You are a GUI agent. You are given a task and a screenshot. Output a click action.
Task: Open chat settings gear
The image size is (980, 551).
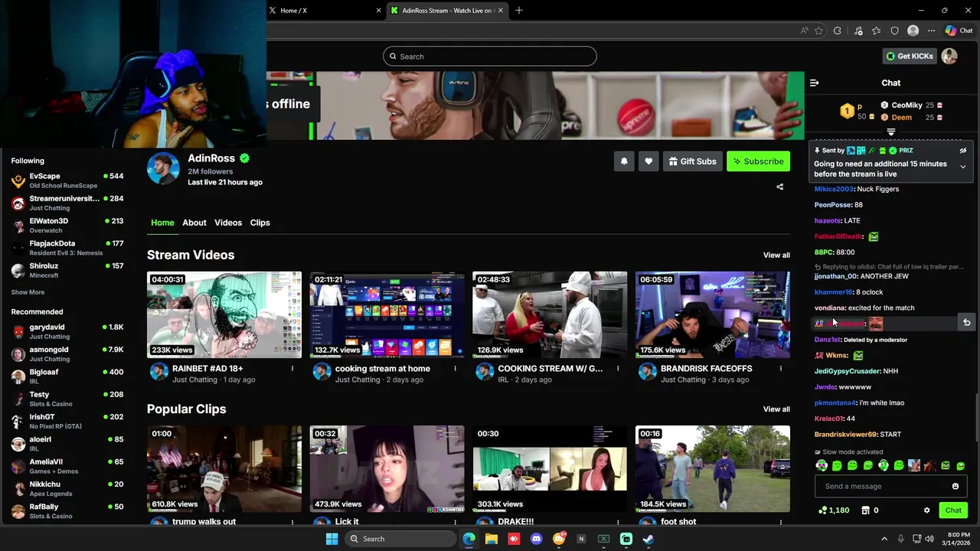click(x=926, y=510)
